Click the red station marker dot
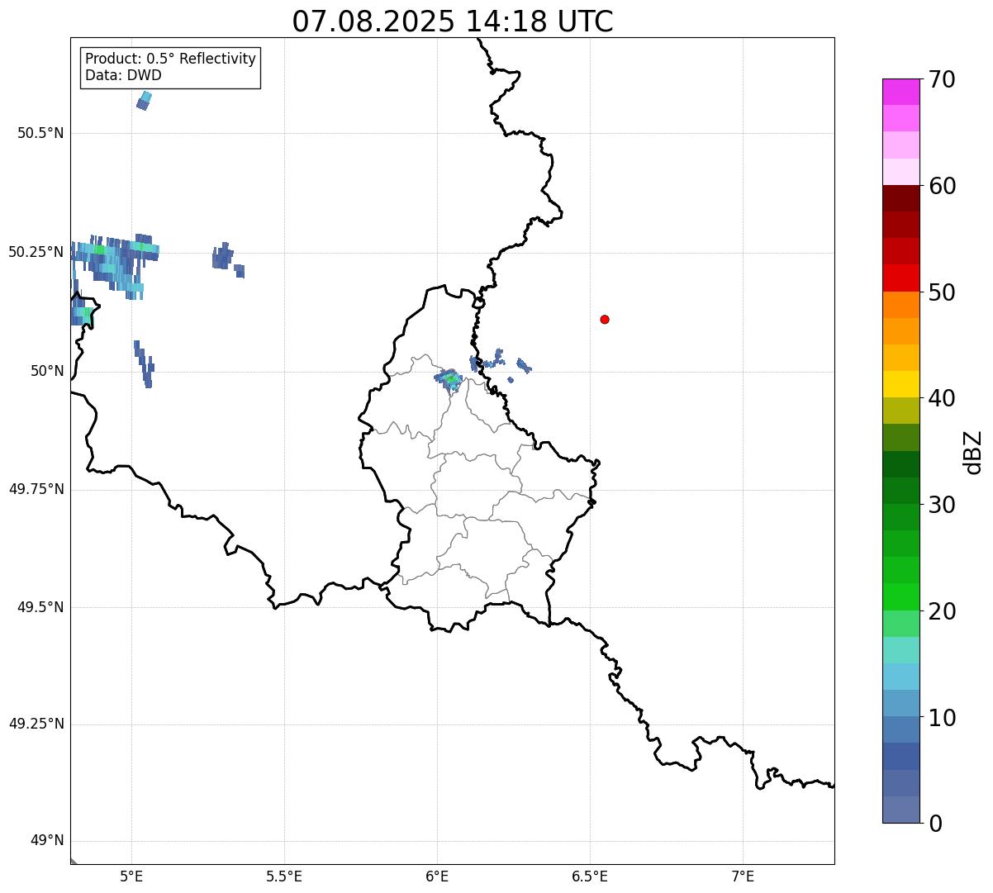The image size is (993, 893). click(x=605, y=319)
